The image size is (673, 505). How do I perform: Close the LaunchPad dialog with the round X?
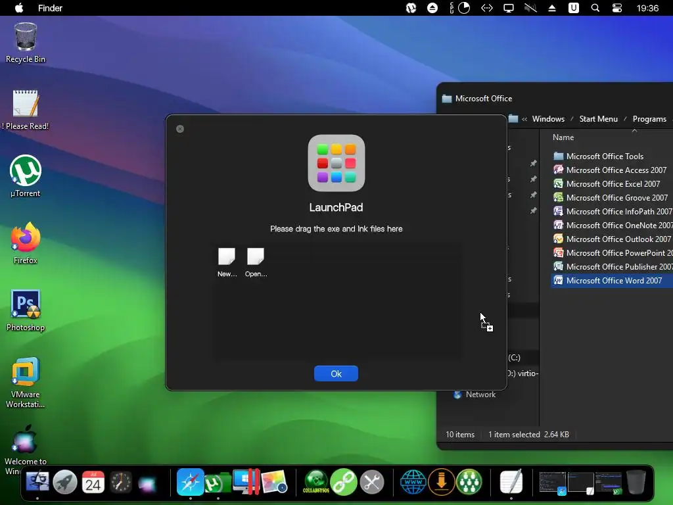[180, 129]
